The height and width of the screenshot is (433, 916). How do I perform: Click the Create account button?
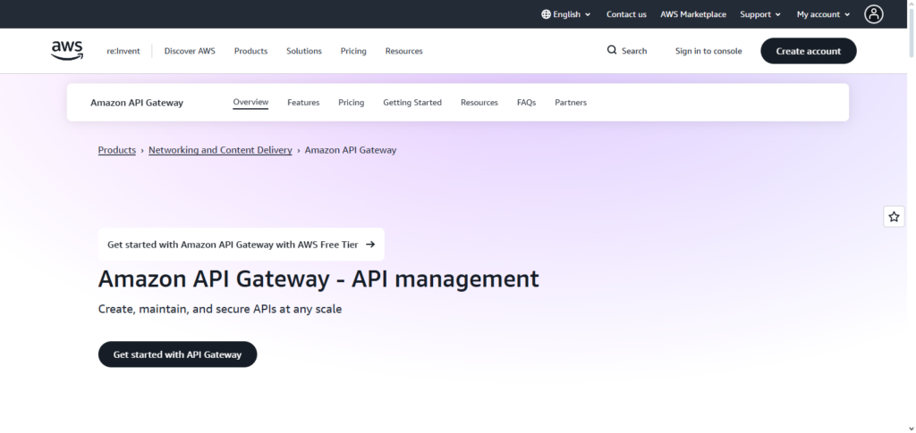tap(808, 51)
